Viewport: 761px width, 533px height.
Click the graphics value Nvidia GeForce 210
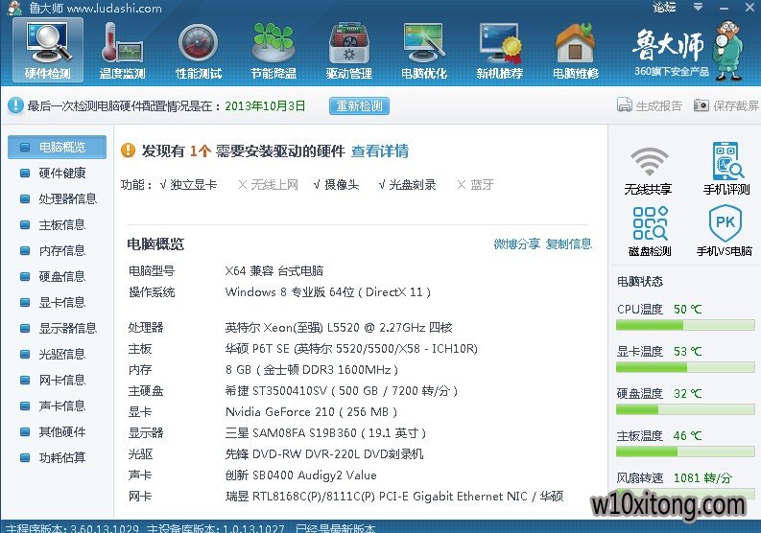pyautogui.click(x=311, y=412)
